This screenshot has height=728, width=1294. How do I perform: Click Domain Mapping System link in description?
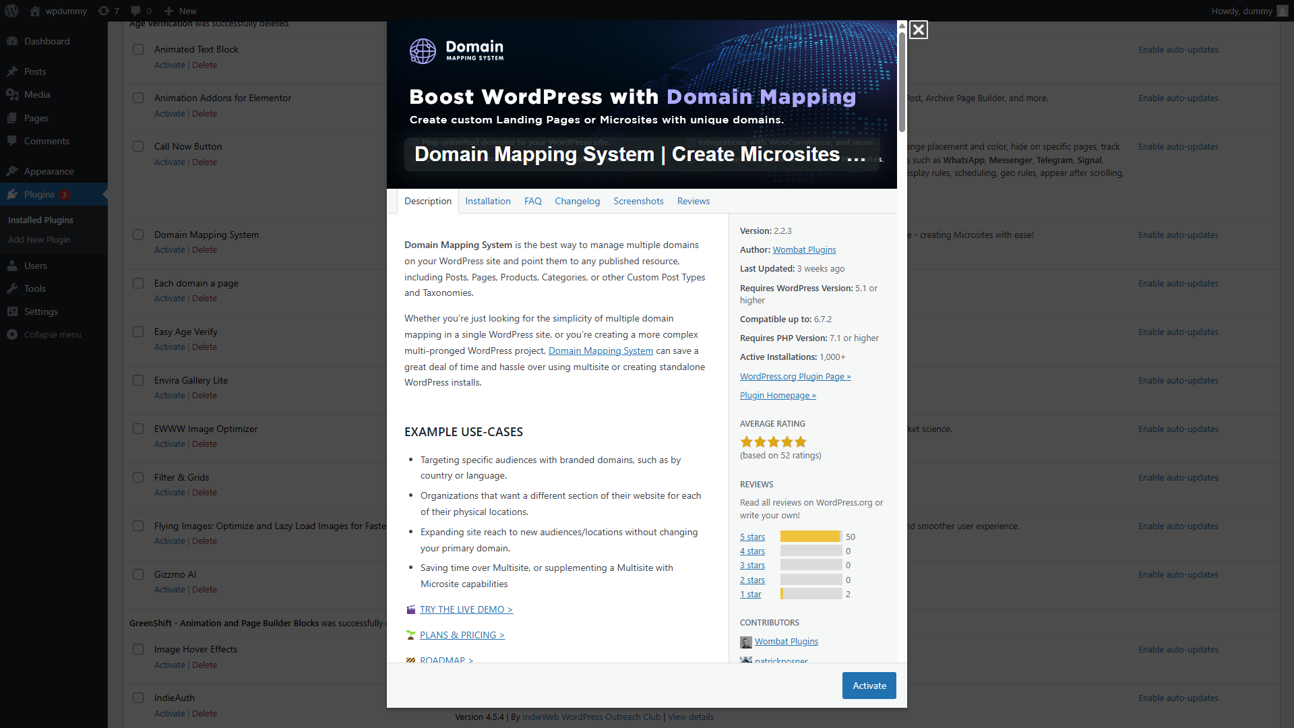[600, 351]
